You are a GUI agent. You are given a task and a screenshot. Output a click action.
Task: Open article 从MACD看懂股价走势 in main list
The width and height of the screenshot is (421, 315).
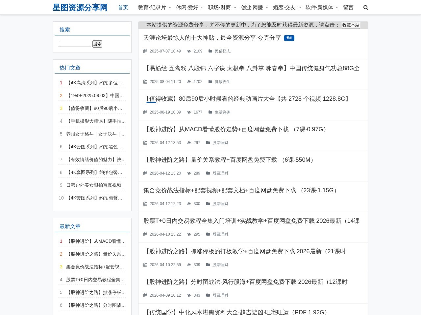(236, 129)
